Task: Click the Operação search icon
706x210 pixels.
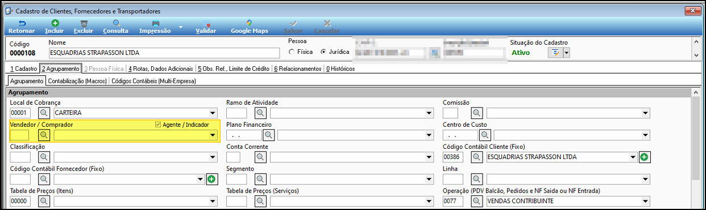Action: click(476, 201)
